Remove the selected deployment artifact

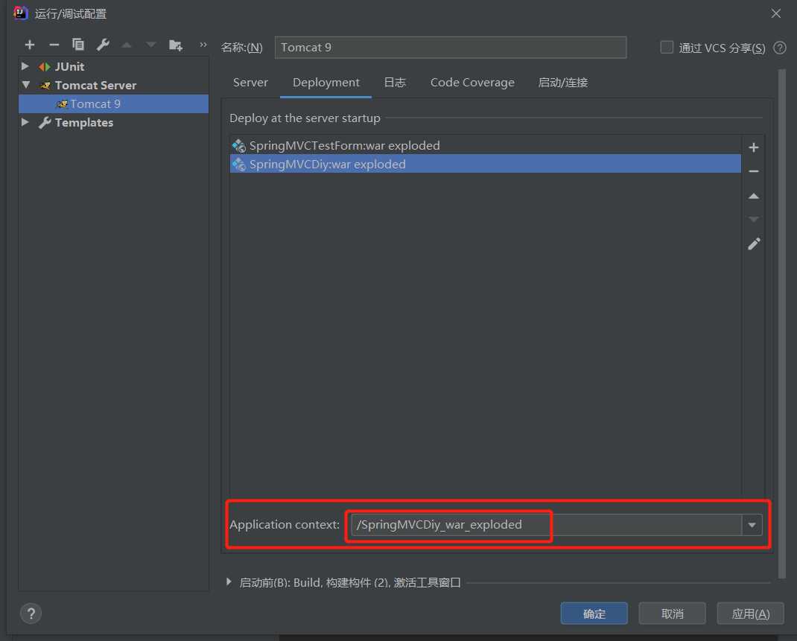tap(754, 171)
